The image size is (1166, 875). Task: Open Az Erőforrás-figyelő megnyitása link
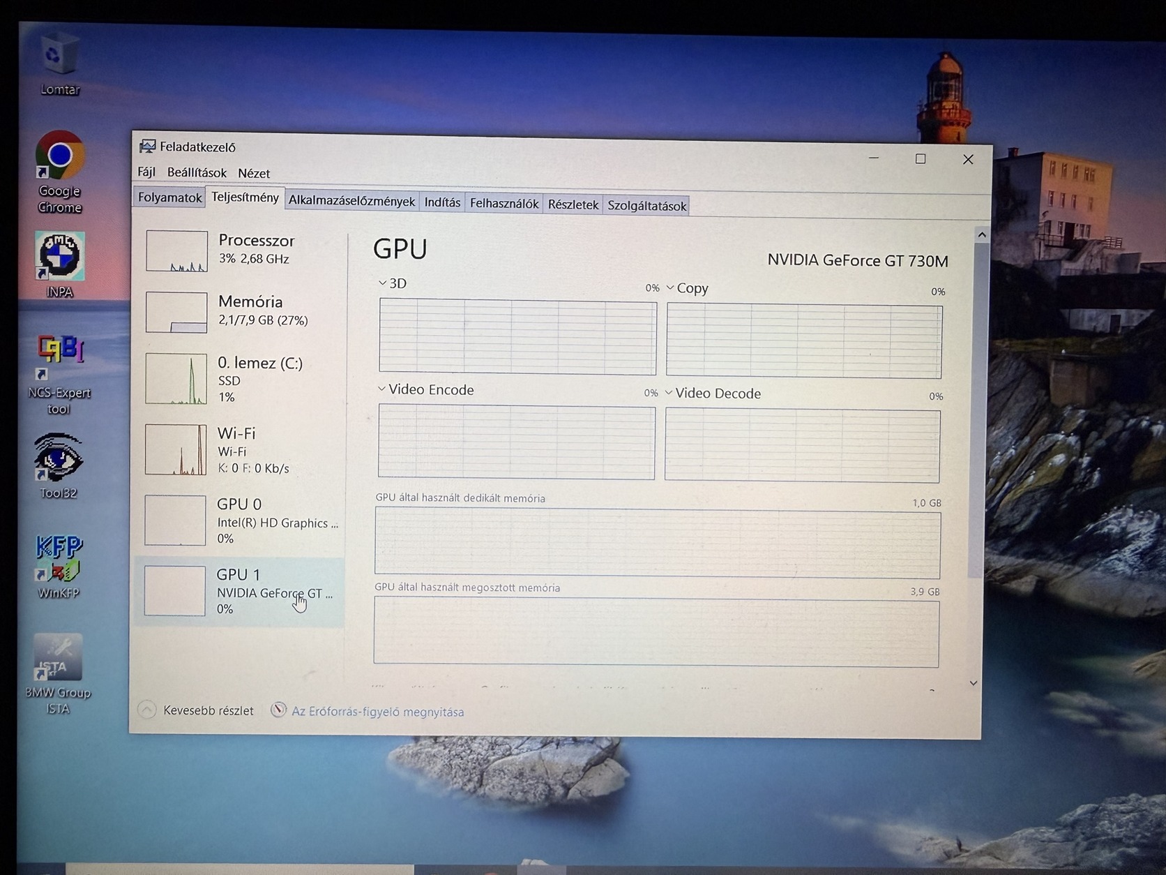(377, 712)
